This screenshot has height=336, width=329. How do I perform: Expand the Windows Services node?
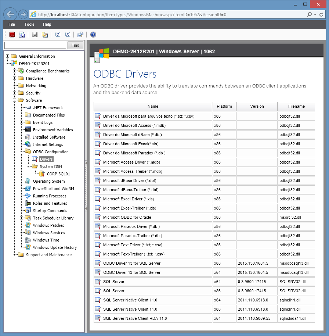point(21,232)
